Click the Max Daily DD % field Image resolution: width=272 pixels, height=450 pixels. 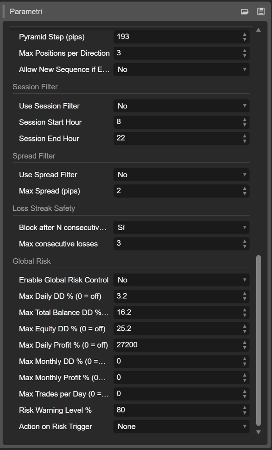coord(177,296)
